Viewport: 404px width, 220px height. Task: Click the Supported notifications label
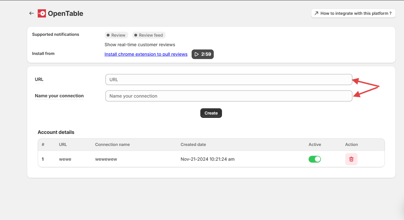coord(55,34)
